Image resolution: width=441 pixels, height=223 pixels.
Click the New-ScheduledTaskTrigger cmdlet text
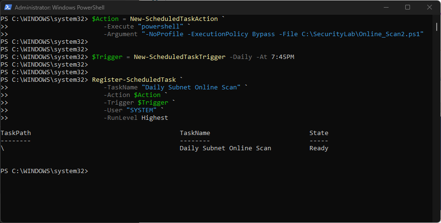click(x=179, y=57)
